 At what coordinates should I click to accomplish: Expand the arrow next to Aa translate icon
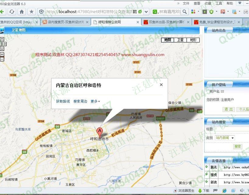click(x=228, y=12)
